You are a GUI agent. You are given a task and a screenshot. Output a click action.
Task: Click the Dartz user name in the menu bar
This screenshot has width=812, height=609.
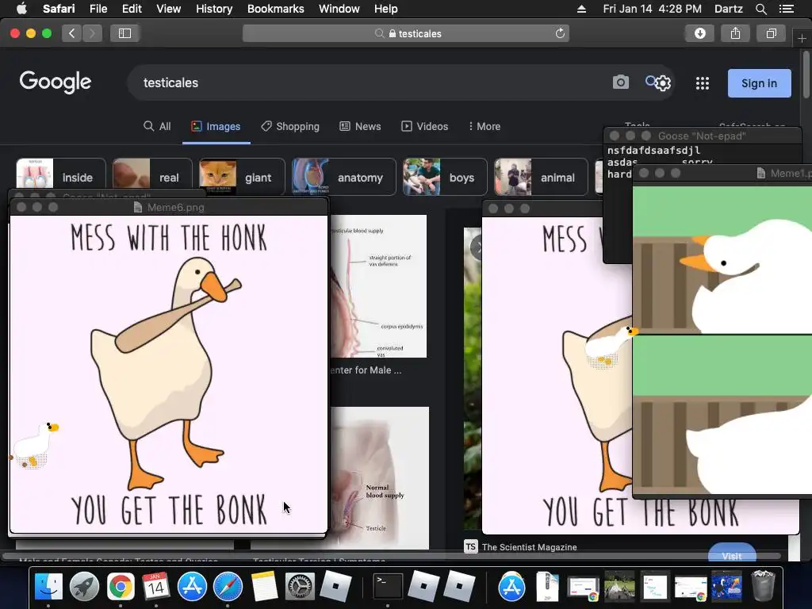pyautogui.click(x=729, y=9)
